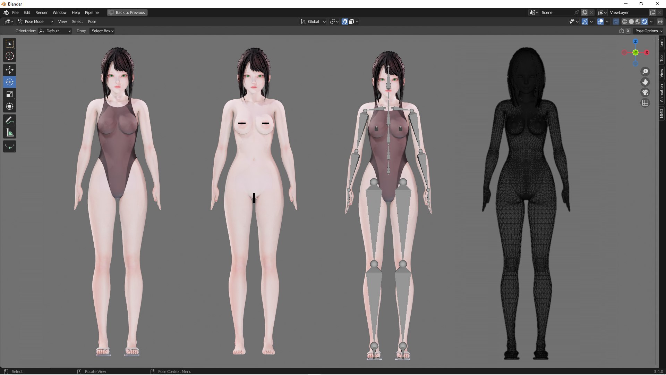This screenshot has height=375, width=666.
Task: Toggle X-ray view button
Action: (616, 22)
